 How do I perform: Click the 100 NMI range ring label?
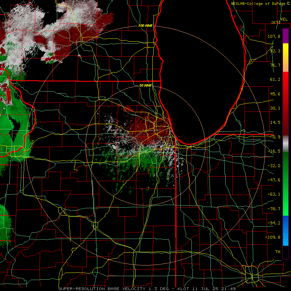pyautogui.click(x=145, y=26)
